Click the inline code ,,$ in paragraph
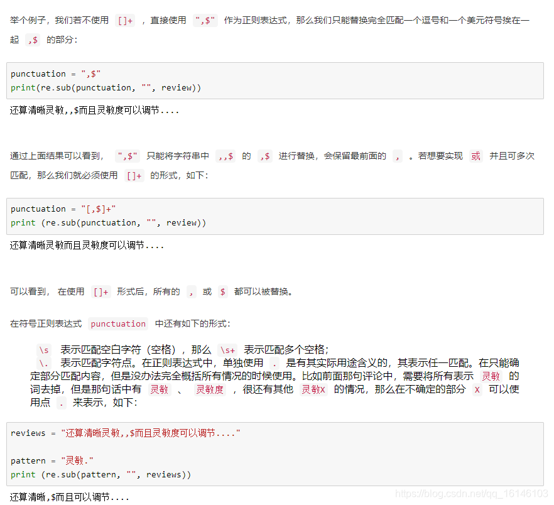Screen dimensions: 554x505 pyautogui.click(x=225, y=156)
